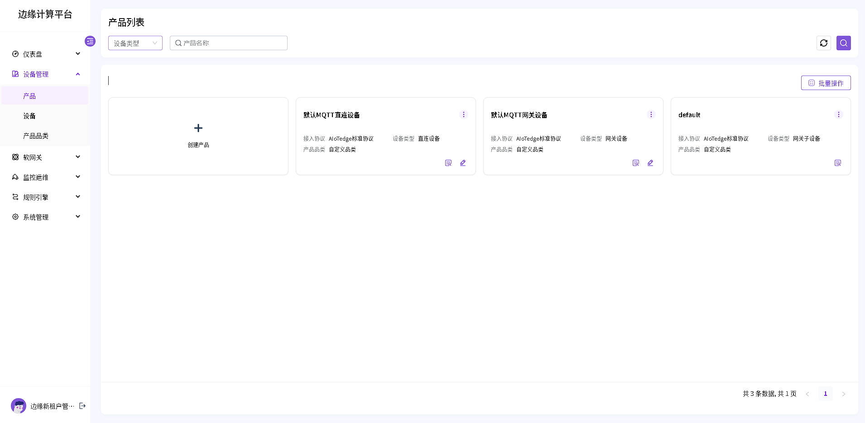The image size is (865, 423).
Task: Click the sidebar collapse toggle icon
Action: [x=90, y=41]
